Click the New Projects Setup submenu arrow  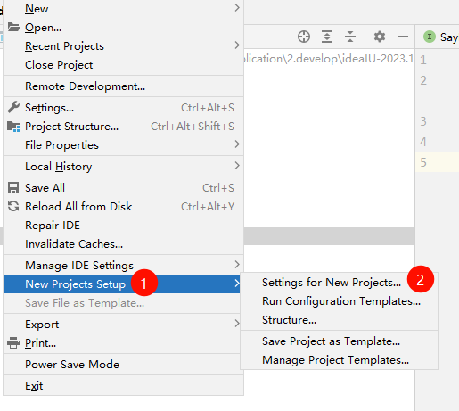237,284
